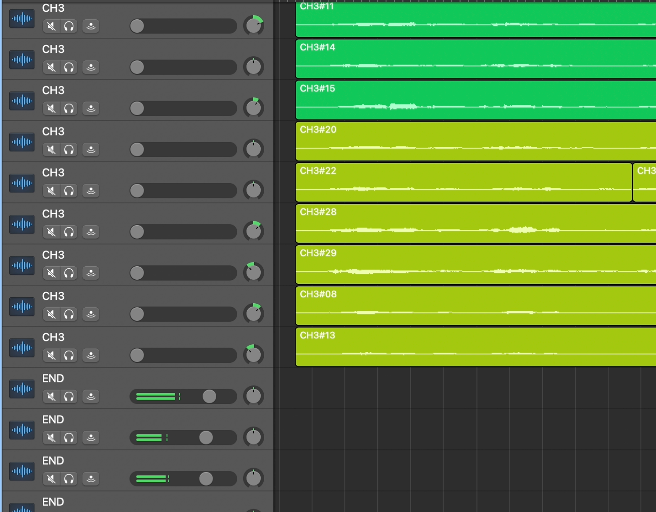Viewport: 656px width, 512px height.
Task: Enable input monitoring on the CH3#29 track
Action: tap(91, 273)
